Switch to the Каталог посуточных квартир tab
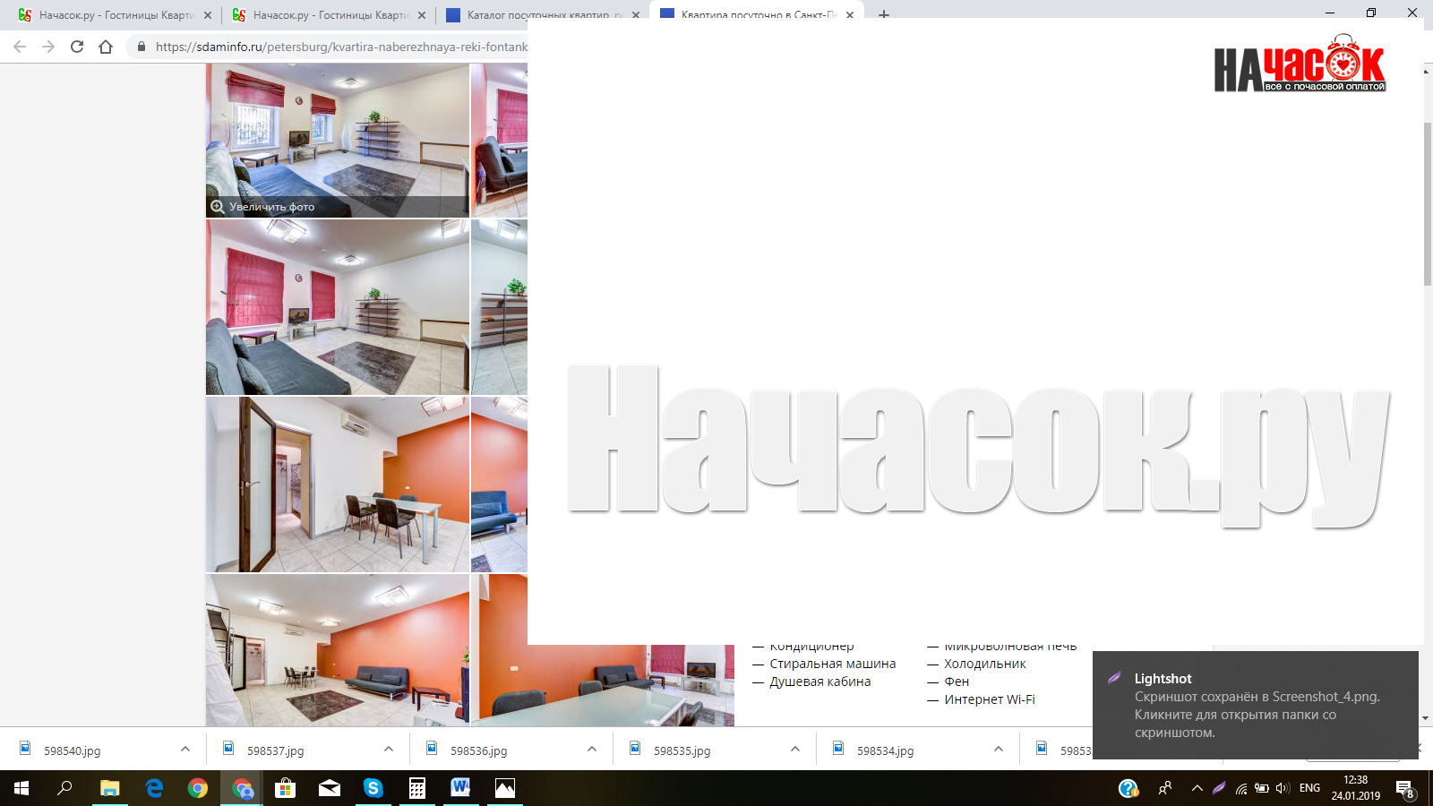The width and height of the screenshot is (1433, 806). 543,15
